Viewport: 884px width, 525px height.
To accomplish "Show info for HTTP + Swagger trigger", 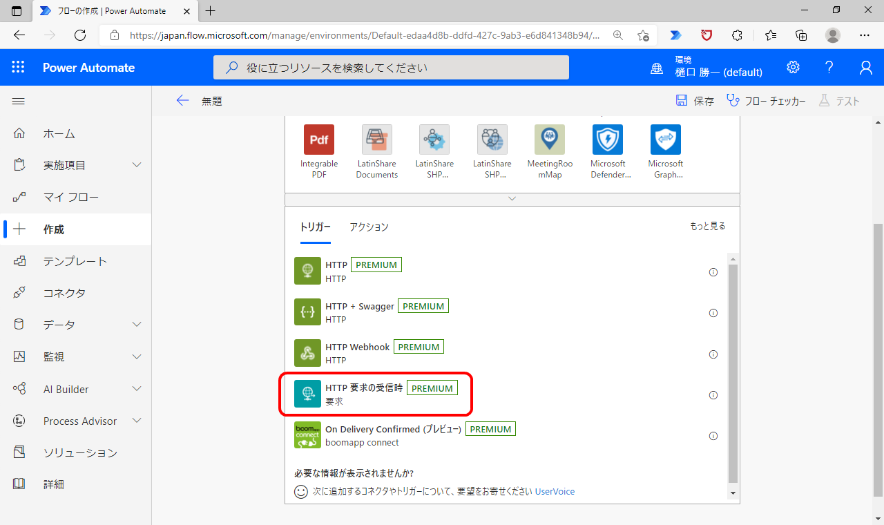I will point(713,313).
